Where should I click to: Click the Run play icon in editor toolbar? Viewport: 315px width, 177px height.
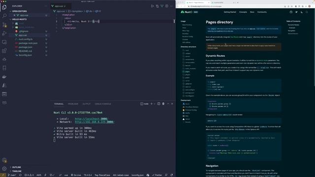[x=152, y=6]
